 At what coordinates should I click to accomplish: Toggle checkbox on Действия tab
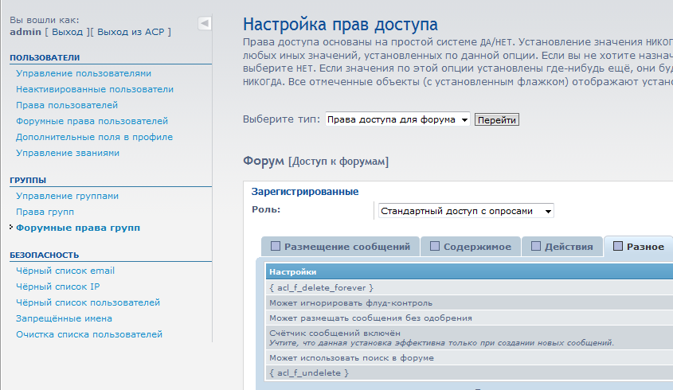(x=536, y=247)
